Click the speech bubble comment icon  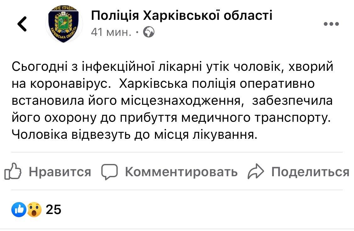(x=110, y=172)
